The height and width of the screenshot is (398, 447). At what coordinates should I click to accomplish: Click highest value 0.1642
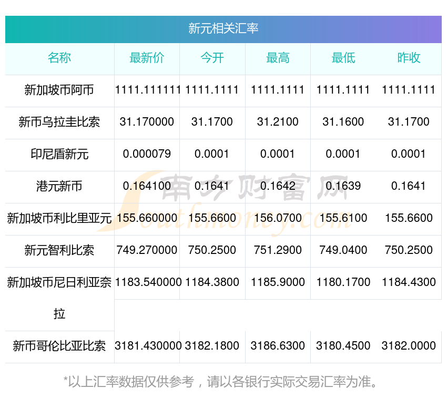(x=278, y=186)
